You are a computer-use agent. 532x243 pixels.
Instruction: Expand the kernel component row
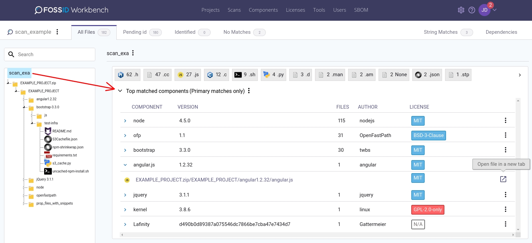[125, 210]
